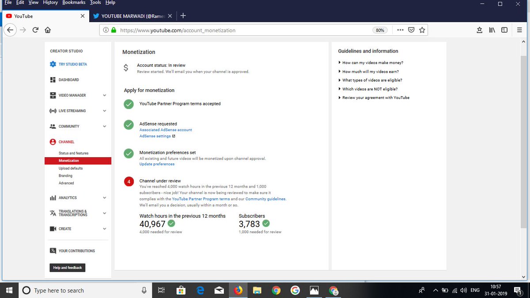Click the 80% zoom level indicator
This screenshot has height=298, width=530.
(380, 30)
